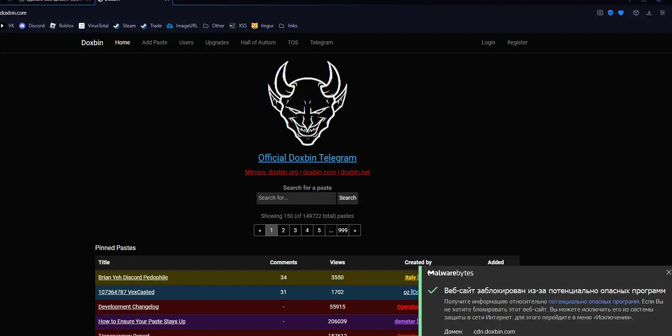Open the ImageURL bookmark

point(182,26)
